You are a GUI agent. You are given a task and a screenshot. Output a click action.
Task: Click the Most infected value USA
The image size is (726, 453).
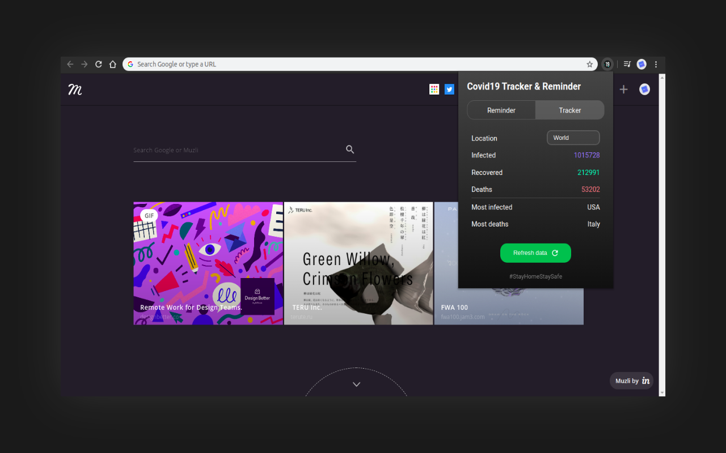593,207
